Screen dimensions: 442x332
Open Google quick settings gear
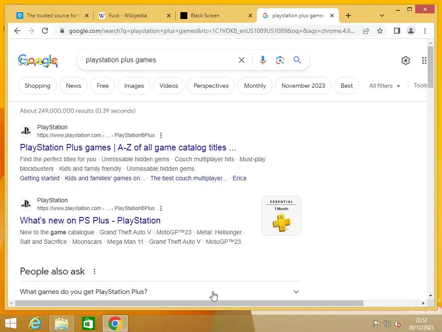coord(406,61)
